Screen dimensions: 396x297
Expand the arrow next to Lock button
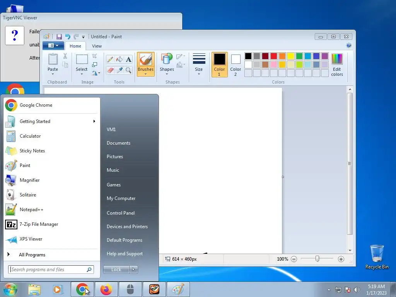click(133, 270)
